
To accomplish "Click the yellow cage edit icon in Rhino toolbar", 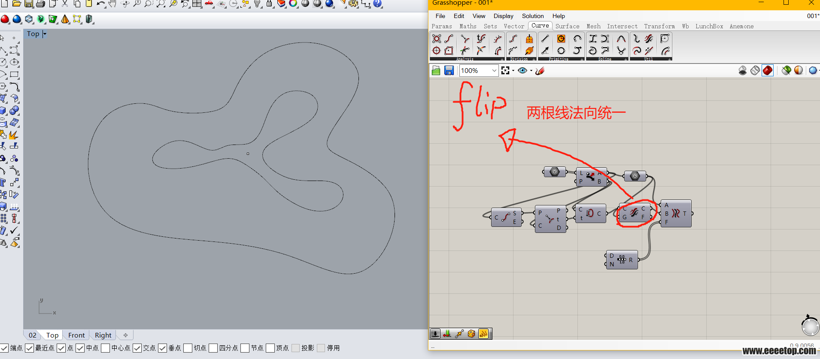I will [x=77, y=19].
